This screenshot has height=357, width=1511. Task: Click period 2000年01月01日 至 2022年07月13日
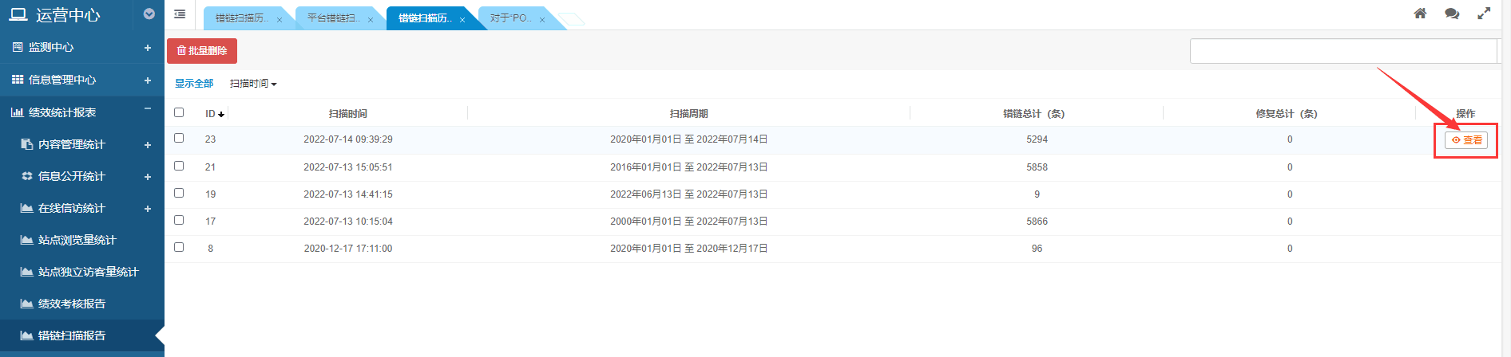(x=689, y=222)
